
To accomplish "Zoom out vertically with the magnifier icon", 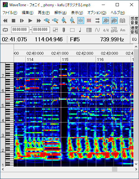I will (72, 21).
